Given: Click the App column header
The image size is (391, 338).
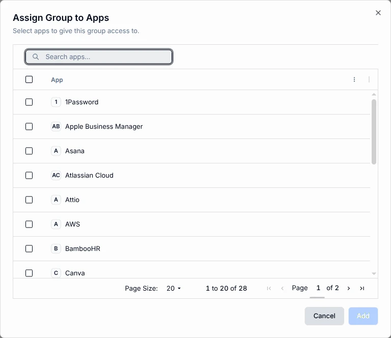Looking at the screenshot, I should click(57, 80).
